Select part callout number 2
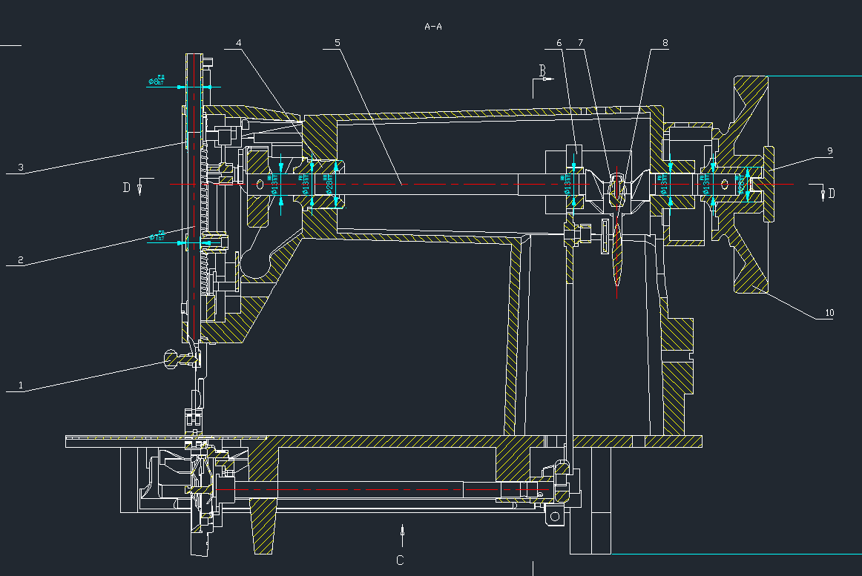This screenshot has height=576, width=862. point(20,260)
